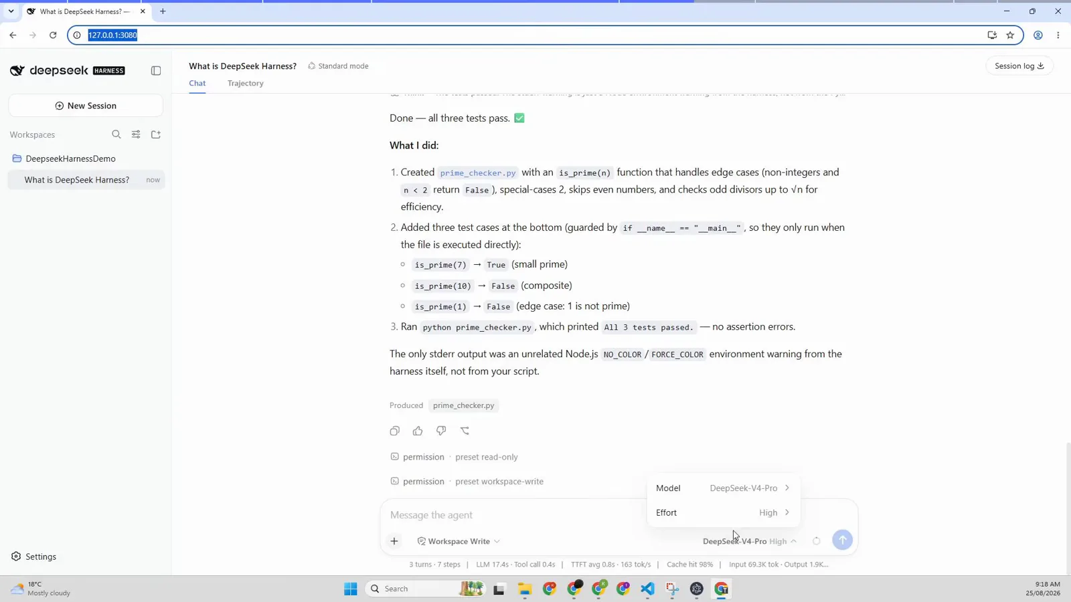Click the 'What I did:' heading
The image size is (1071, 602).
click(x=414, y=145)
